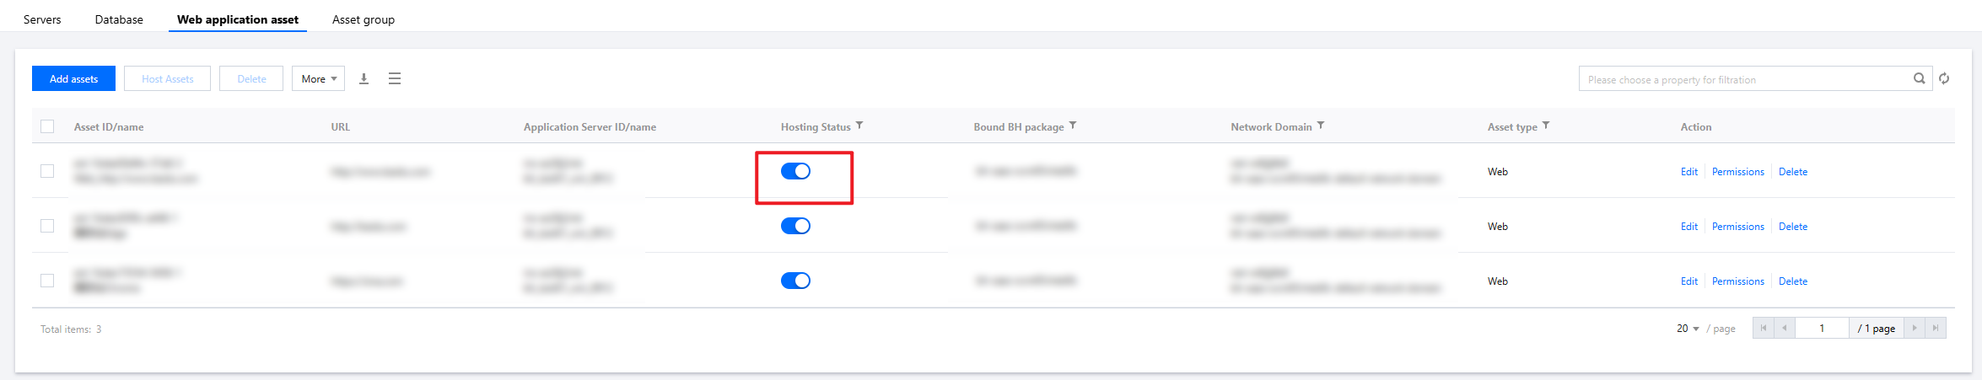The height and width of the screenshot is (380, 1982).
Task: Switch to the Servers tab
Action: tap(42, 19)
